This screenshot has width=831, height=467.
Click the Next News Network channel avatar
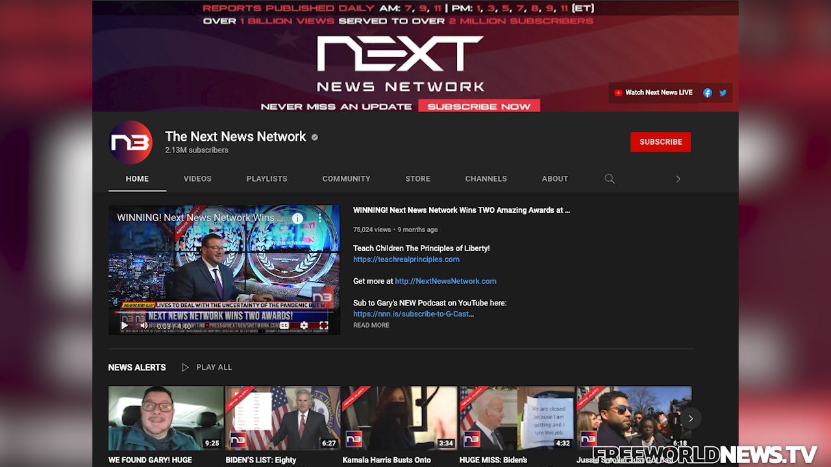click(x=130, y=142)
